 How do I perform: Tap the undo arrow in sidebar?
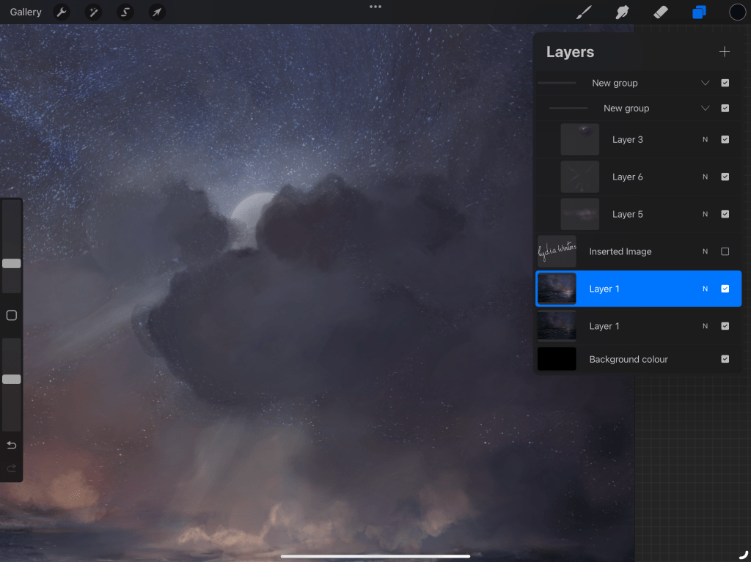11,445
